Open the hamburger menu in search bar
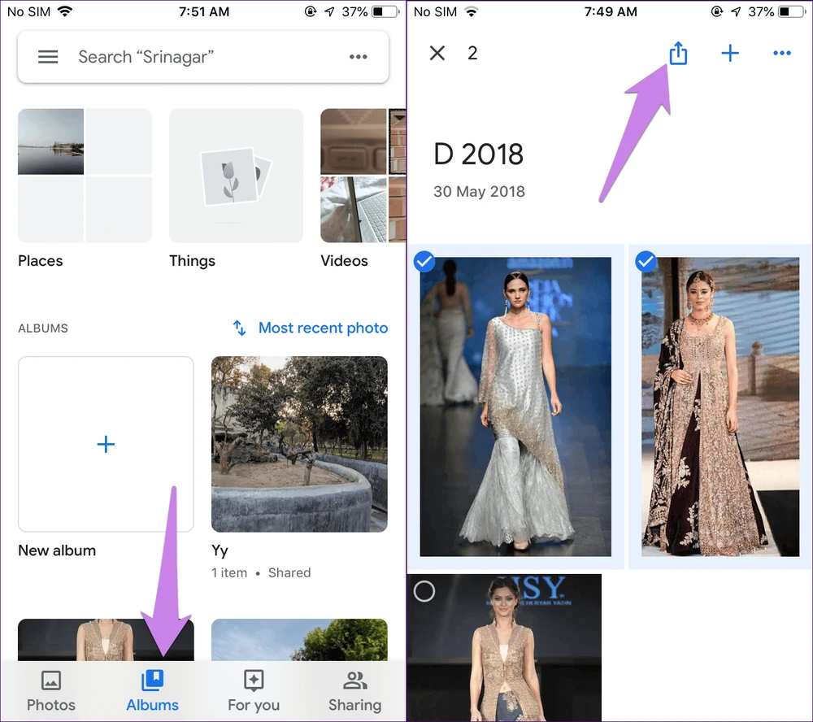 click(48, 57)
